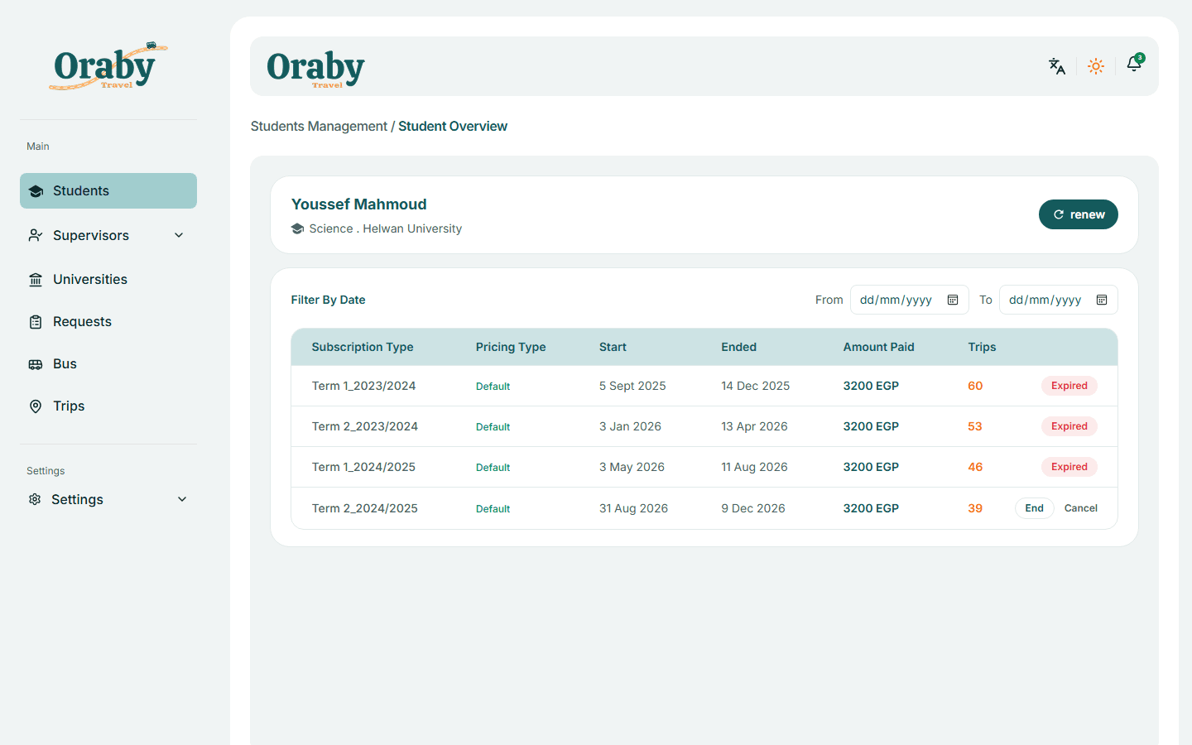Click the Expired badge for Term 1_2024/2025
This screenshot has width=1192, height=745.
point(1069,467)
